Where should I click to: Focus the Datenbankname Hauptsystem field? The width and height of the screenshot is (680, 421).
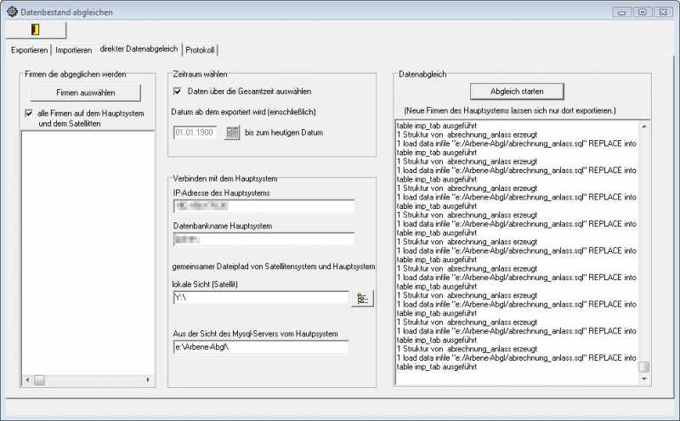coord(262,240)
